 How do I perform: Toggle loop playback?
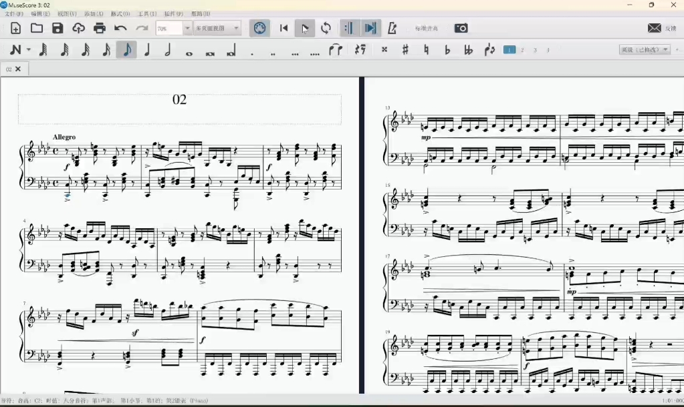[326, 28]
